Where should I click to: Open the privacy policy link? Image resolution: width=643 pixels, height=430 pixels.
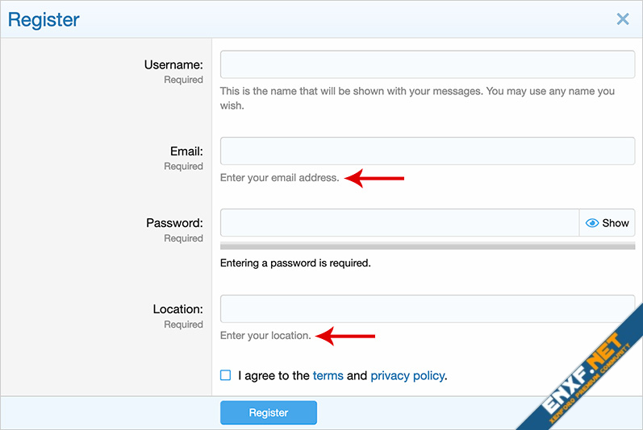pyautogui.click(x=407, y=375)
